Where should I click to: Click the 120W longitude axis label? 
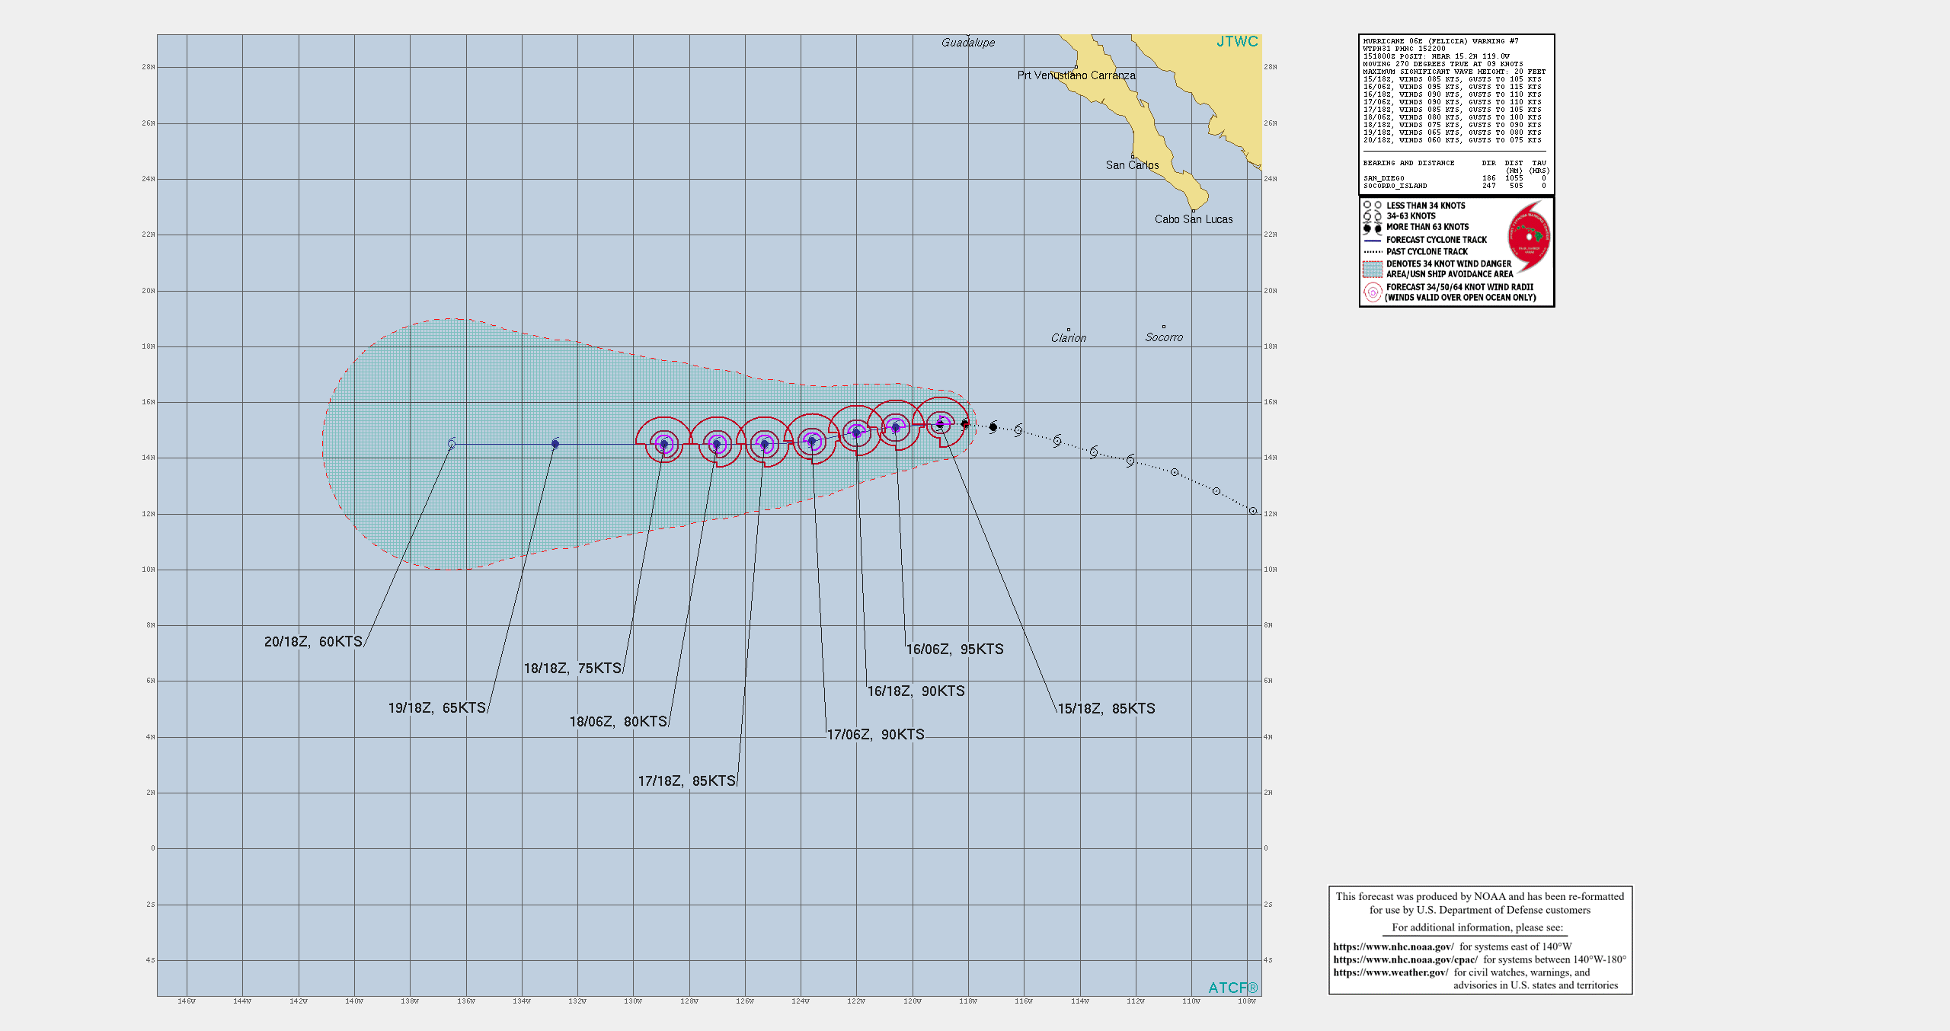coord(912,1001)
